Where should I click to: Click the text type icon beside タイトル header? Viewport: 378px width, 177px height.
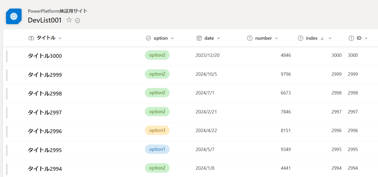coord(31,38)
